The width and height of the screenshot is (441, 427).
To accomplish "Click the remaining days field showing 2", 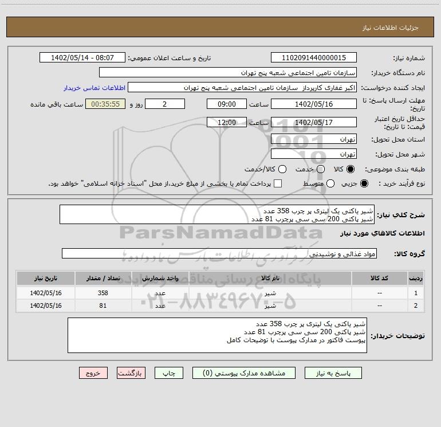I will [x=165, y=104].
